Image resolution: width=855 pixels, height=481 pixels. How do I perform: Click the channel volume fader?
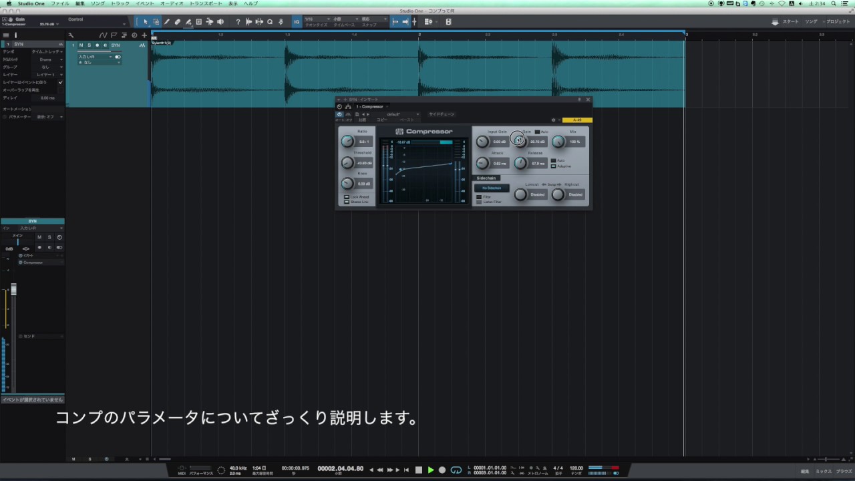coord(13,289)
